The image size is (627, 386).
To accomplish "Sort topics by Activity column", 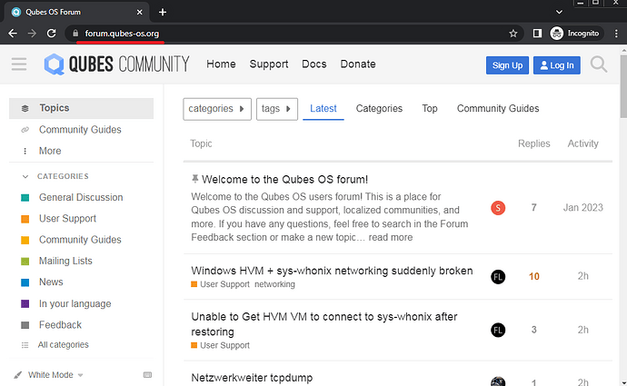I will pyautogui.click(x=583, y=144).
